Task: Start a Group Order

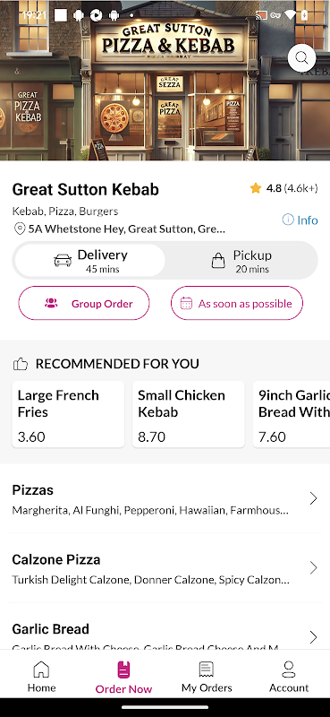Action: (84, 303)
